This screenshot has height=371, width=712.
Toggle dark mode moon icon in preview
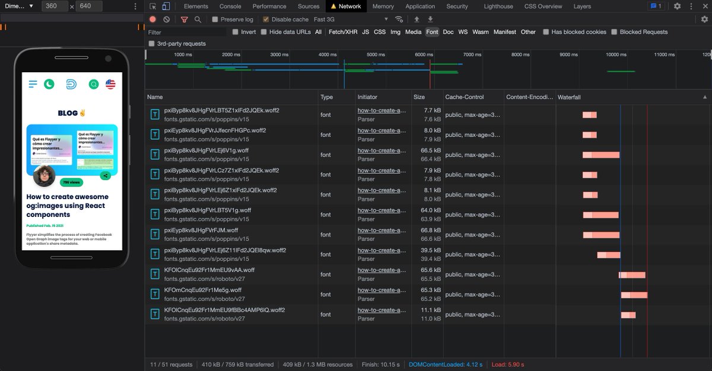(49, 84)
